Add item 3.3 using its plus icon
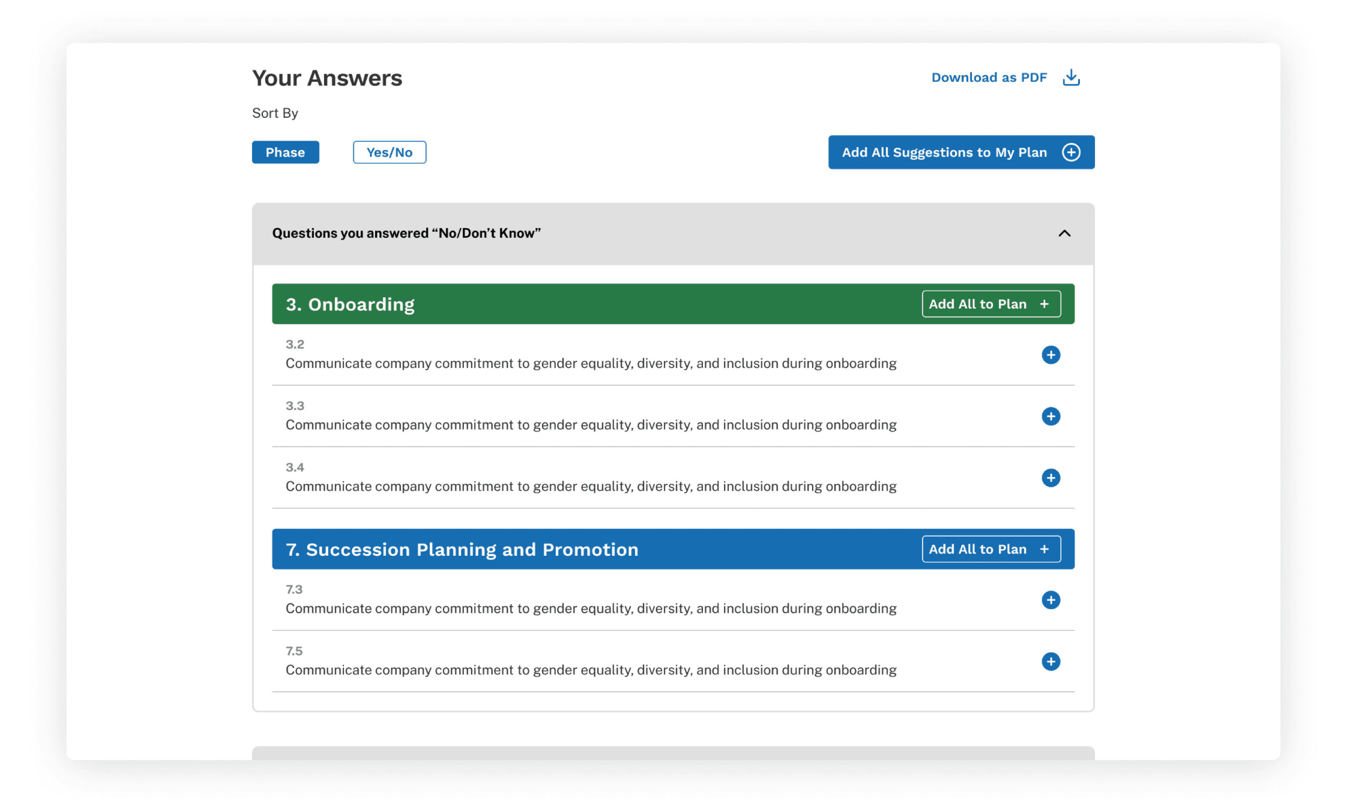This screenshot has height=803, width=1347. click(1050, 416)
